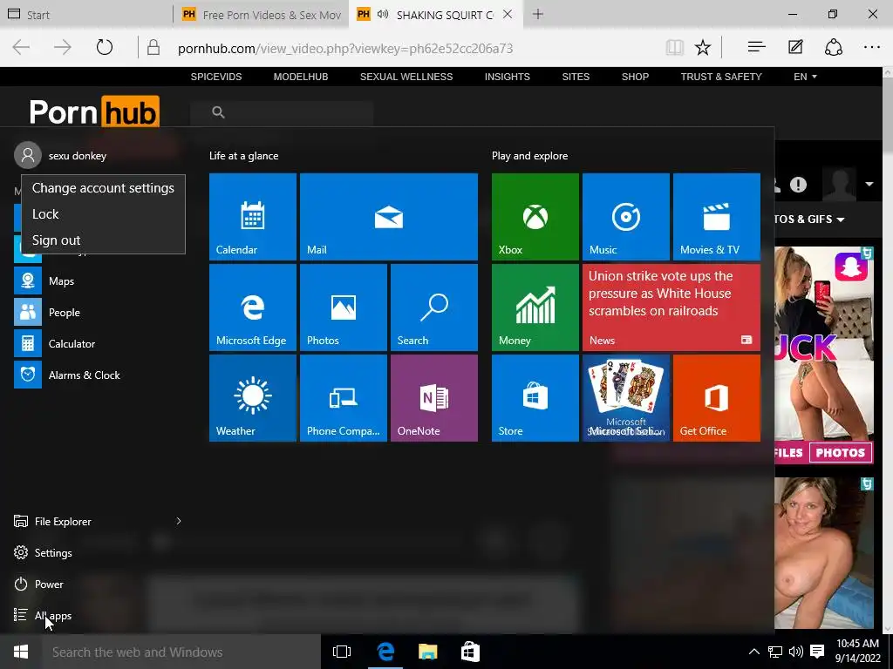Launch the Microsoft Edge tile
Viewport: 893px width, 669px height.
coord(253,307)
